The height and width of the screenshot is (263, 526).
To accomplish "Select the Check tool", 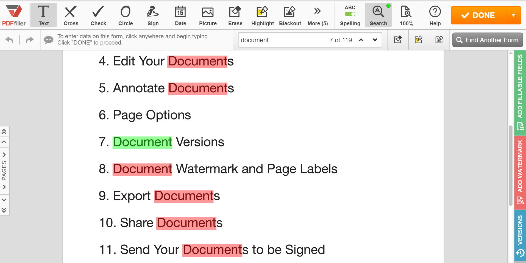I will click(x=98, y=15).
